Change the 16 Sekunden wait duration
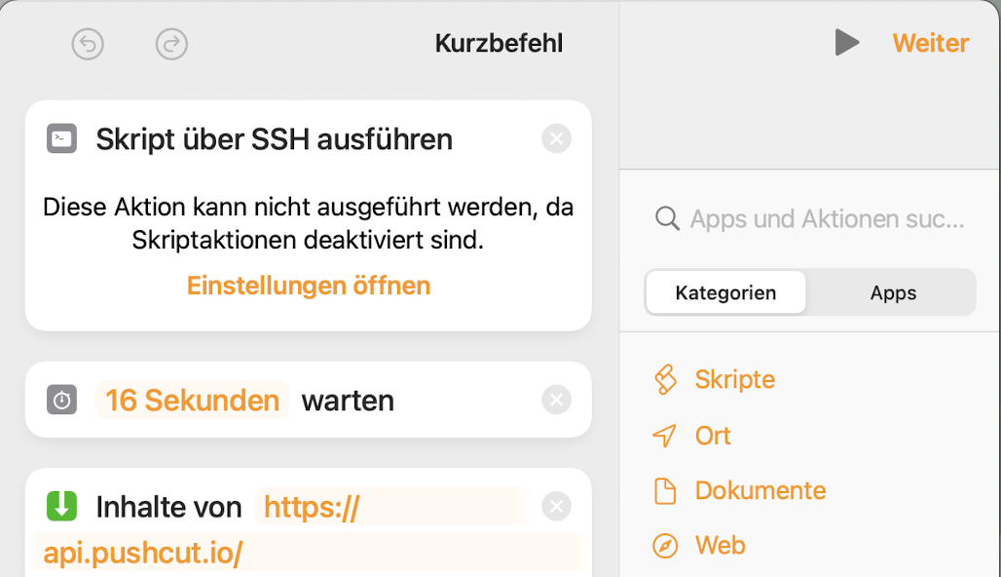1001x577 pixels. pyautogui.click(x=193, y=401)
